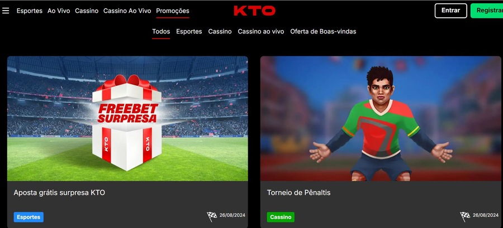Click the checkered flag icon on Freebet card
Screen dimensions: 503x228
pos(212,216)
